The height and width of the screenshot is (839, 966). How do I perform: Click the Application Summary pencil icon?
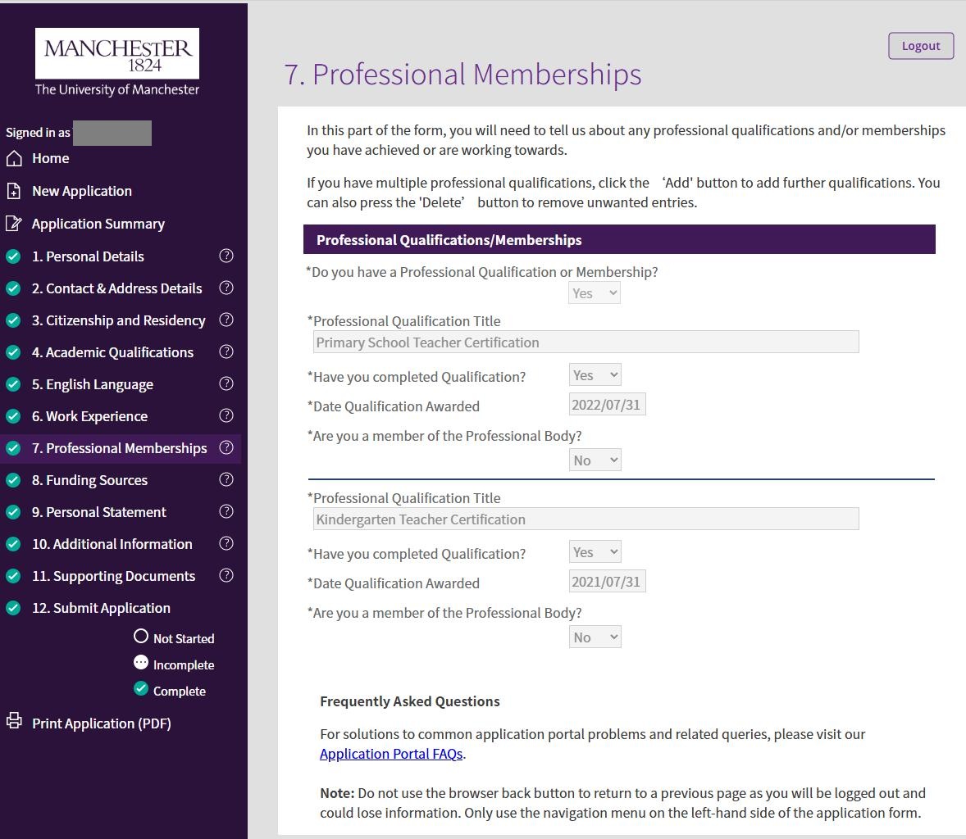(x=14, y=224)
